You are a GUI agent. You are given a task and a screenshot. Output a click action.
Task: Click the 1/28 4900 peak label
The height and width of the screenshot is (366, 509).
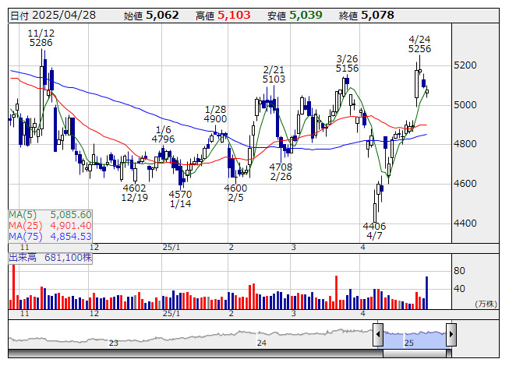click(215, 114)
